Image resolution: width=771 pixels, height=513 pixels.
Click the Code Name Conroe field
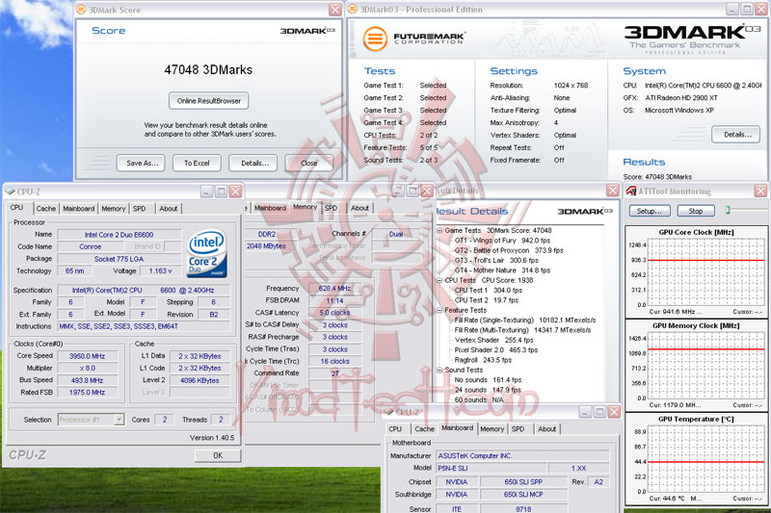(x=91, y=246)
